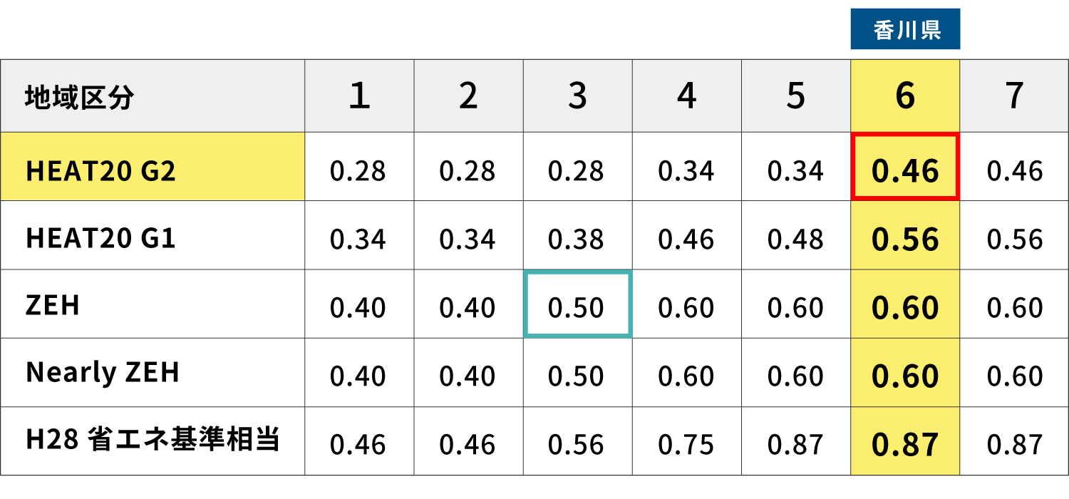Click column header number 1
The image size is (1069, 499).
[x=359, y=96]
